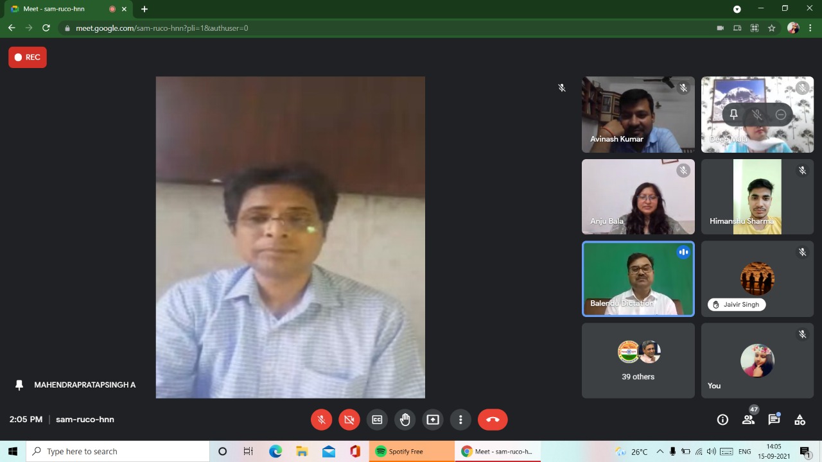Open the Activities panel icon
The image size is (822, 462).
coord(800,420)
